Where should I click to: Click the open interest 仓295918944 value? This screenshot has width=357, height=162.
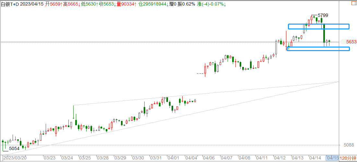(x=154, y=4)
